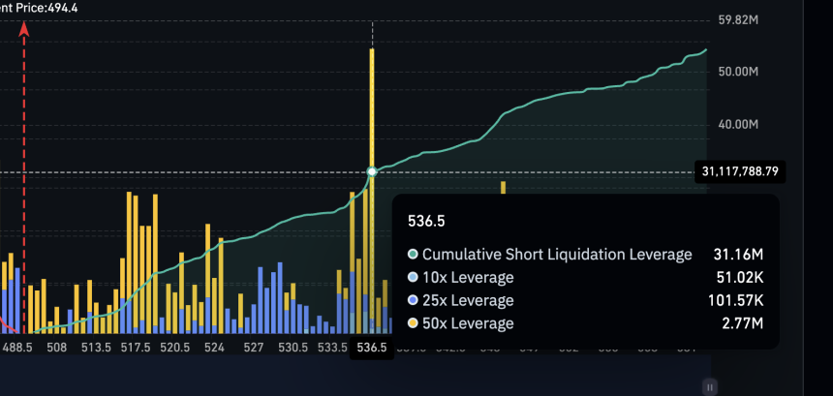Screen dimensions: 833x396
Task: Grab the pause-style handle below the chart
Action: coord(710,385)
